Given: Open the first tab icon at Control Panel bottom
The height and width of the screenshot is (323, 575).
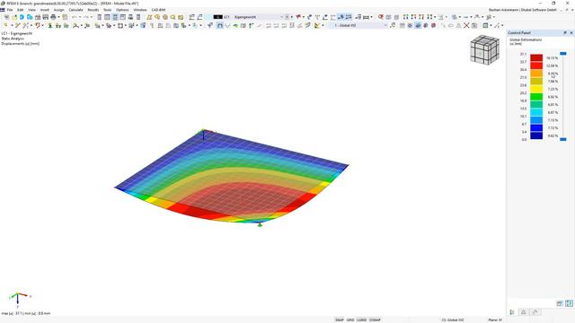Looking at the screenshot, I should coord(512,312).
